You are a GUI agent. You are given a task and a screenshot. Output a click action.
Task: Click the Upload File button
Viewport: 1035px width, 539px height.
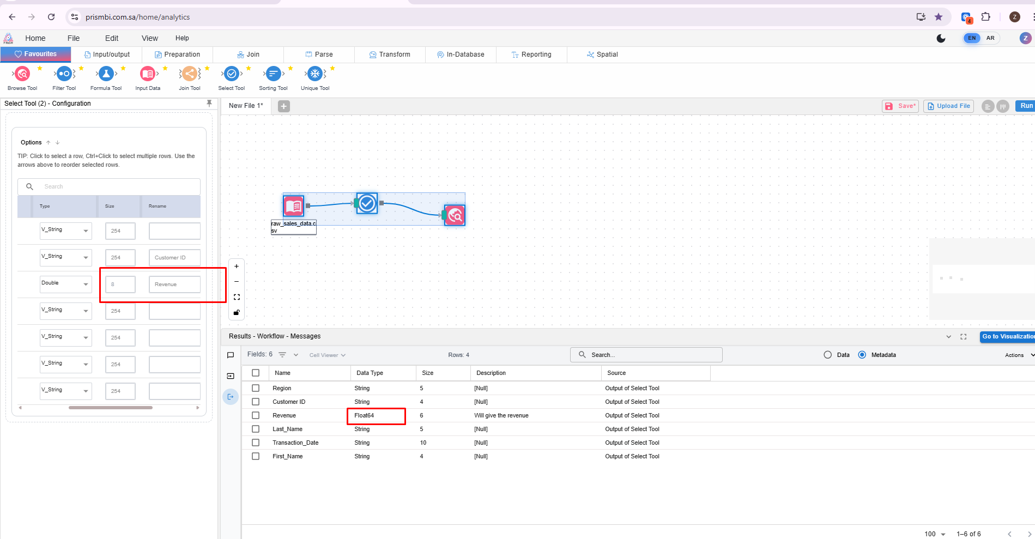[x=948, y=106]
